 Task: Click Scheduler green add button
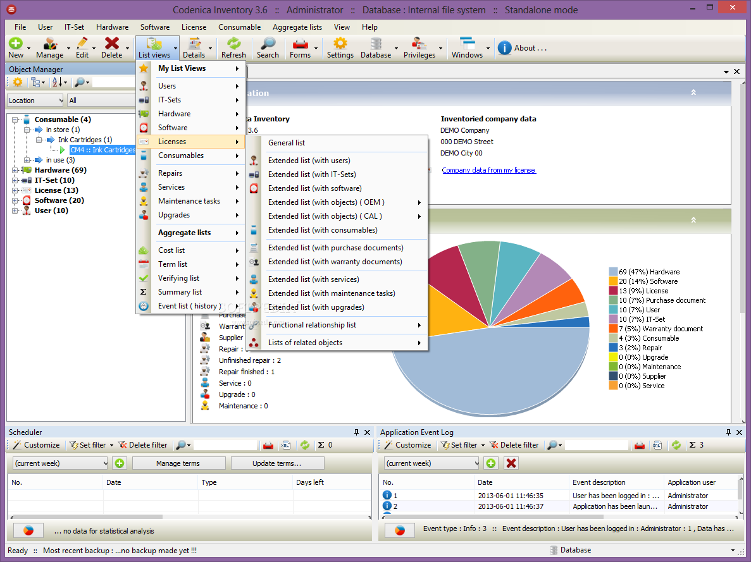pyautogui.click(x=120, y=463)
